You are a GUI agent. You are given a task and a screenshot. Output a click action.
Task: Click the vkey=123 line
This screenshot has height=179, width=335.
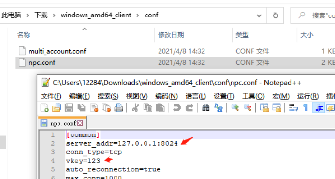pos(83,161)
